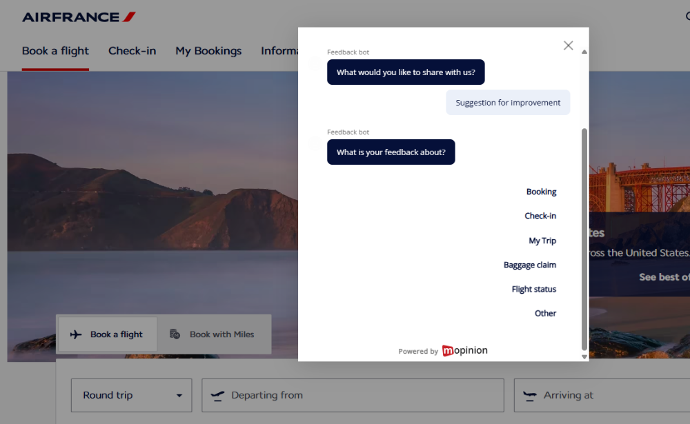Click inside the Departing from field
The height and width of the screenshot is (424, 690).
tap(353, 395)
